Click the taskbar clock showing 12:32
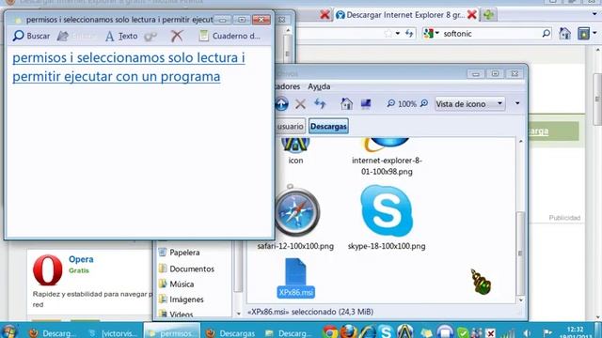This screenshot has height=338, width=602. tap(575, 332)
